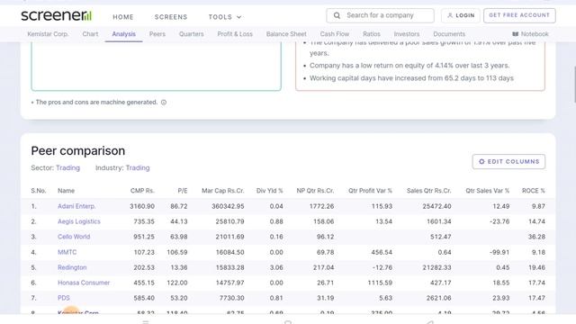
Task: Click the user icon in Login button
Action: click(x=450, y=15)
